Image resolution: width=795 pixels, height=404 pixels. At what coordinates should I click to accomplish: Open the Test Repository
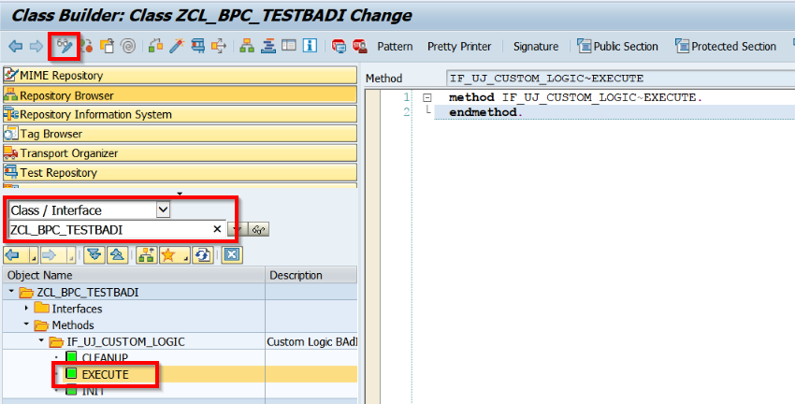click(x=180, y=172)
